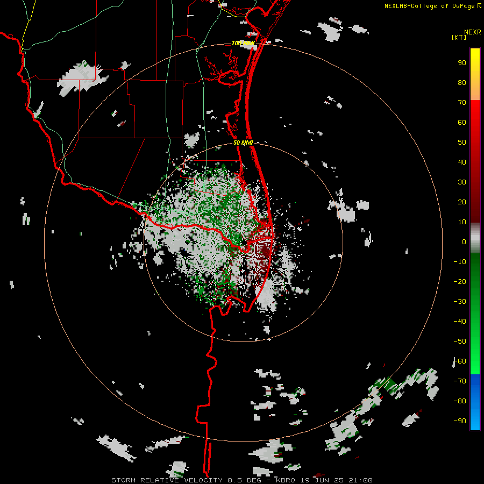The image size is (484, 484).
Task: Click the -20 value on velocity scale
Action: click(460, 281)
